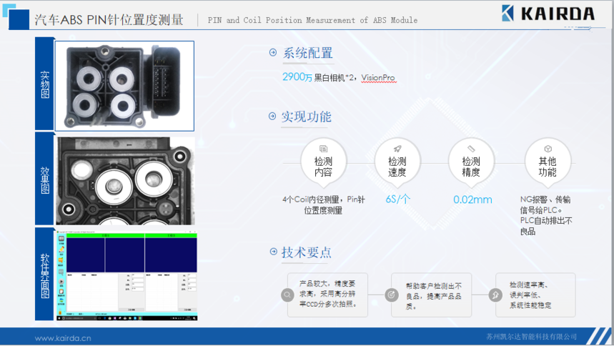
Task: Click the 检测速率高、误判率低 text box
Action: click(535, 295)
